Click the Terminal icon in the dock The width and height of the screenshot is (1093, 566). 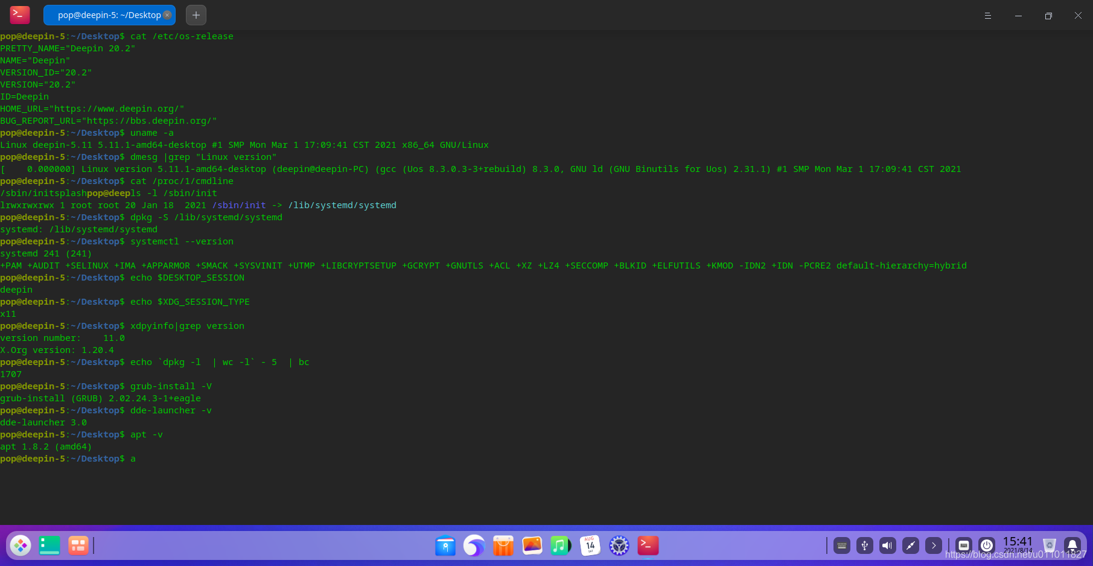coord(648,545)
